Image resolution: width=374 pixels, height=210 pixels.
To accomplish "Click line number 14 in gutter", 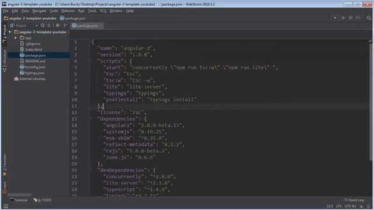I will [74, 125].
